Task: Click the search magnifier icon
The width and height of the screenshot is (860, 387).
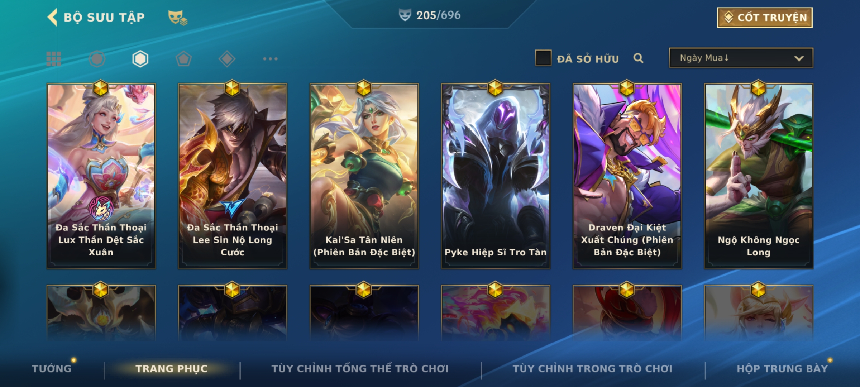Action: (638, 58)
